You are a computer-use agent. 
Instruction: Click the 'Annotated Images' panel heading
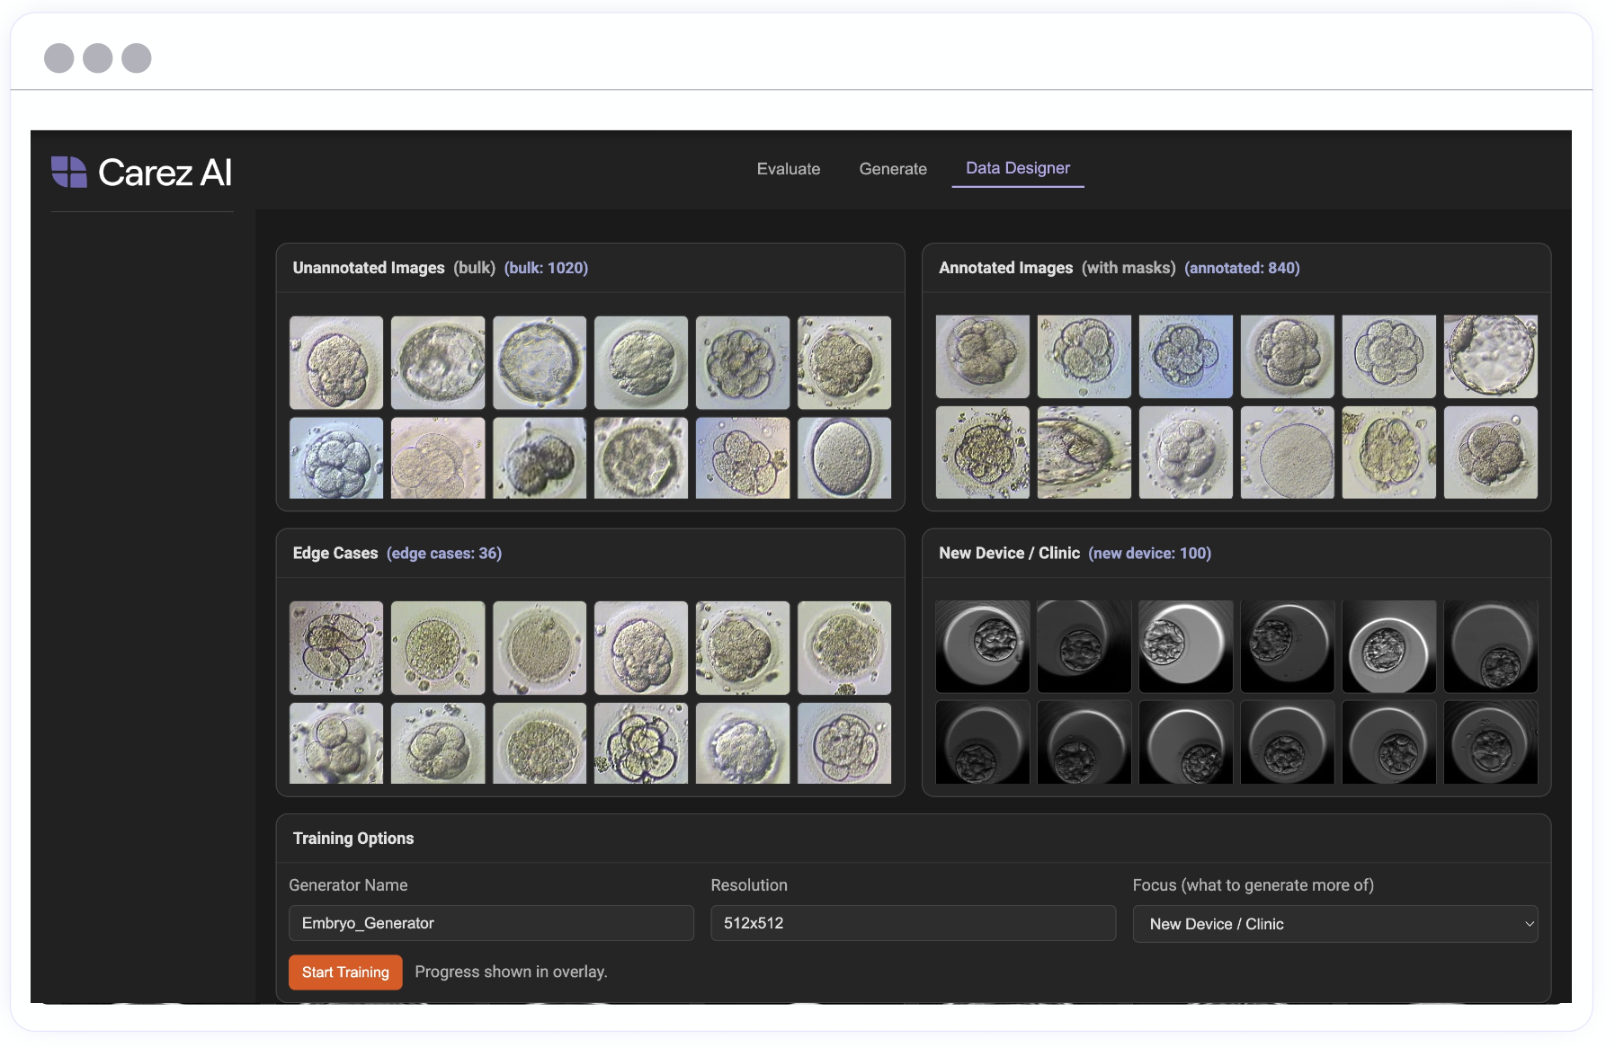1005,268
